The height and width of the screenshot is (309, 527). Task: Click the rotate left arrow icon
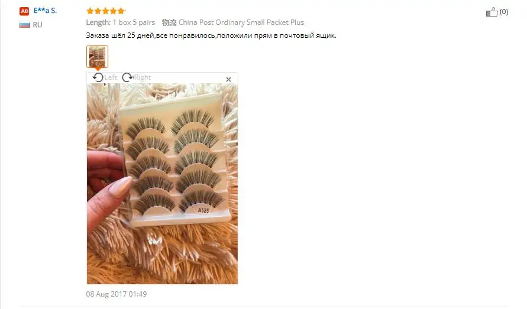98,77
